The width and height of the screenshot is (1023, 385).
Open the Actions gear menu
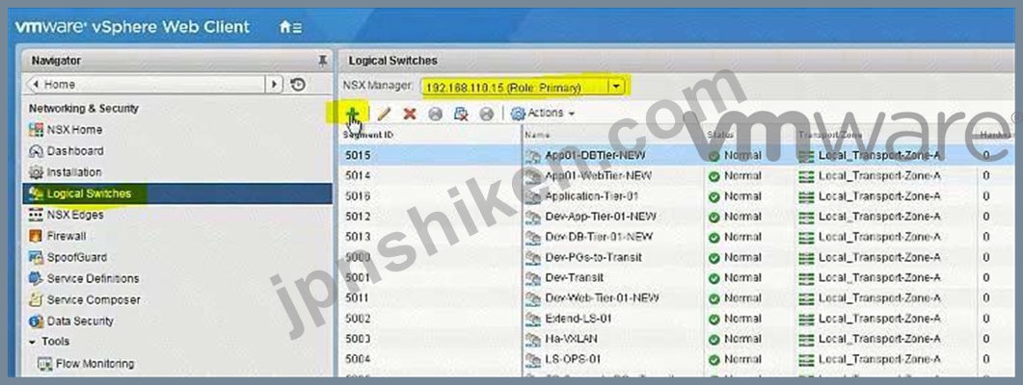pos(543,114)
